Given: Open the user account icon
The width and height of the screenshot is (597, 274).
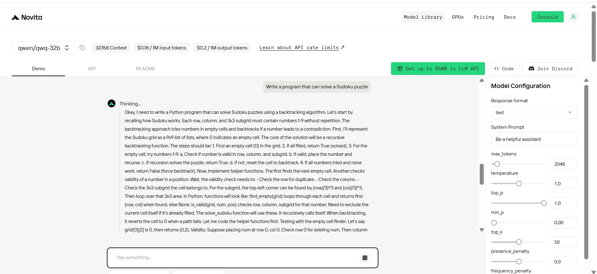Looking at the screenshot, I should tap(573, 17).
